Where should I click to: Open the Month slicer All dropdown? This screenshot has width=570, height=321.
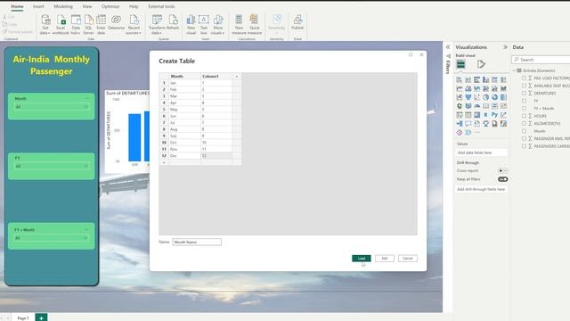pos(52,107)
